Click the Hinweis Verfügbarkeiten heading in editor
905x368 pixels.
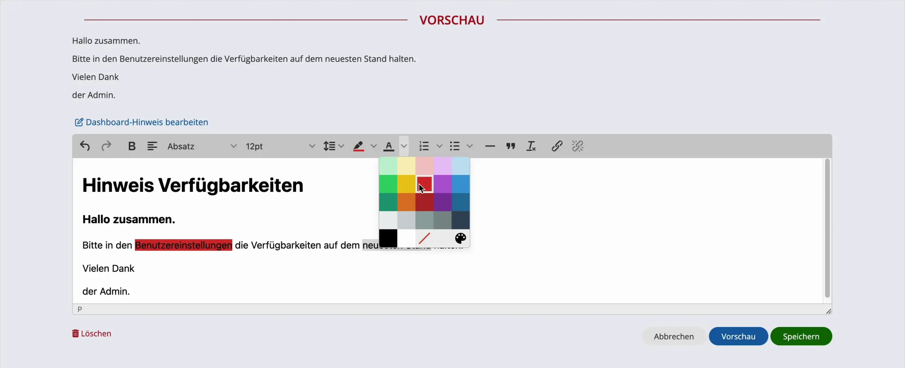click(x=193, y=185)
